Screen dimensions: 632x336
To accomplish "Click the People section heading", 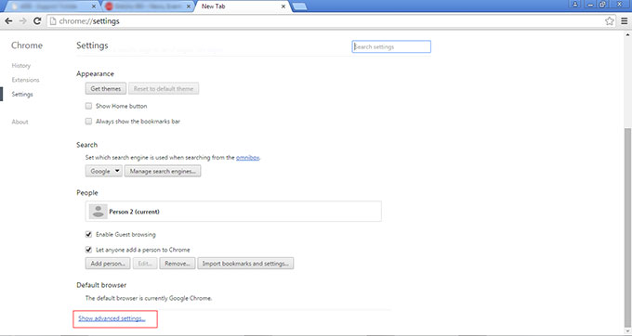I will [87, 193].
